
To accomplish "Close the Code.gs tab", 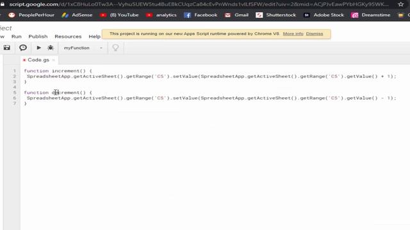I will click(x=54, y=60).
